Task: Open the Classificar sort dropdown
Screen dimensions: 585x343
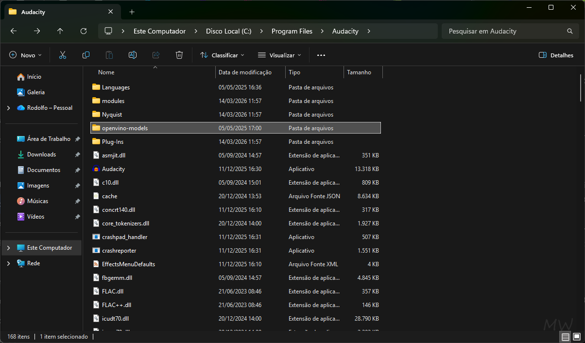Action: 222,55
